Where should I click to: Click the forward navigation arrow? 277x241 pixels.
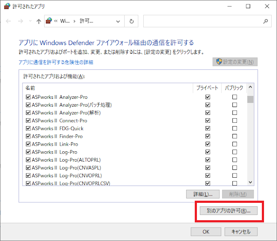[x=19, y=21]
